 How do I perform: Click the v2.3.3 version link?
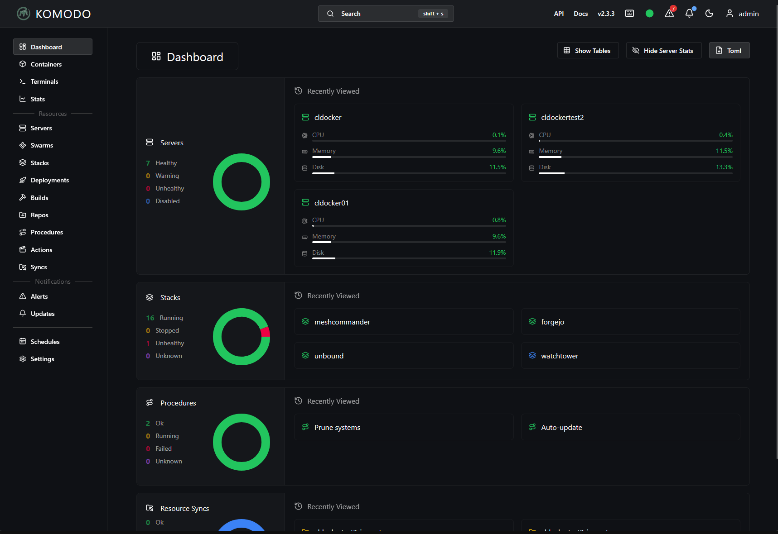click(x=606, y=14)
